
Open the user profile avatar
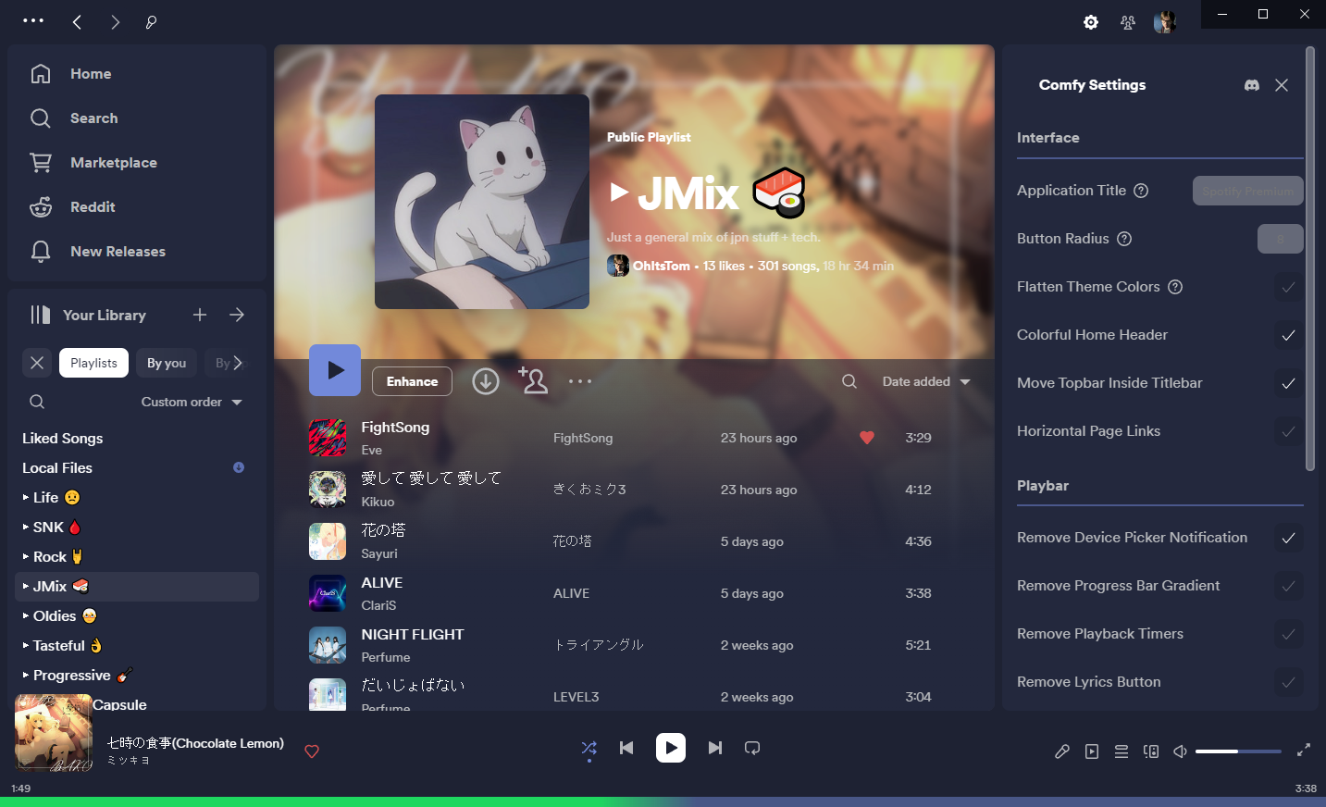(x=1164, y=22)
